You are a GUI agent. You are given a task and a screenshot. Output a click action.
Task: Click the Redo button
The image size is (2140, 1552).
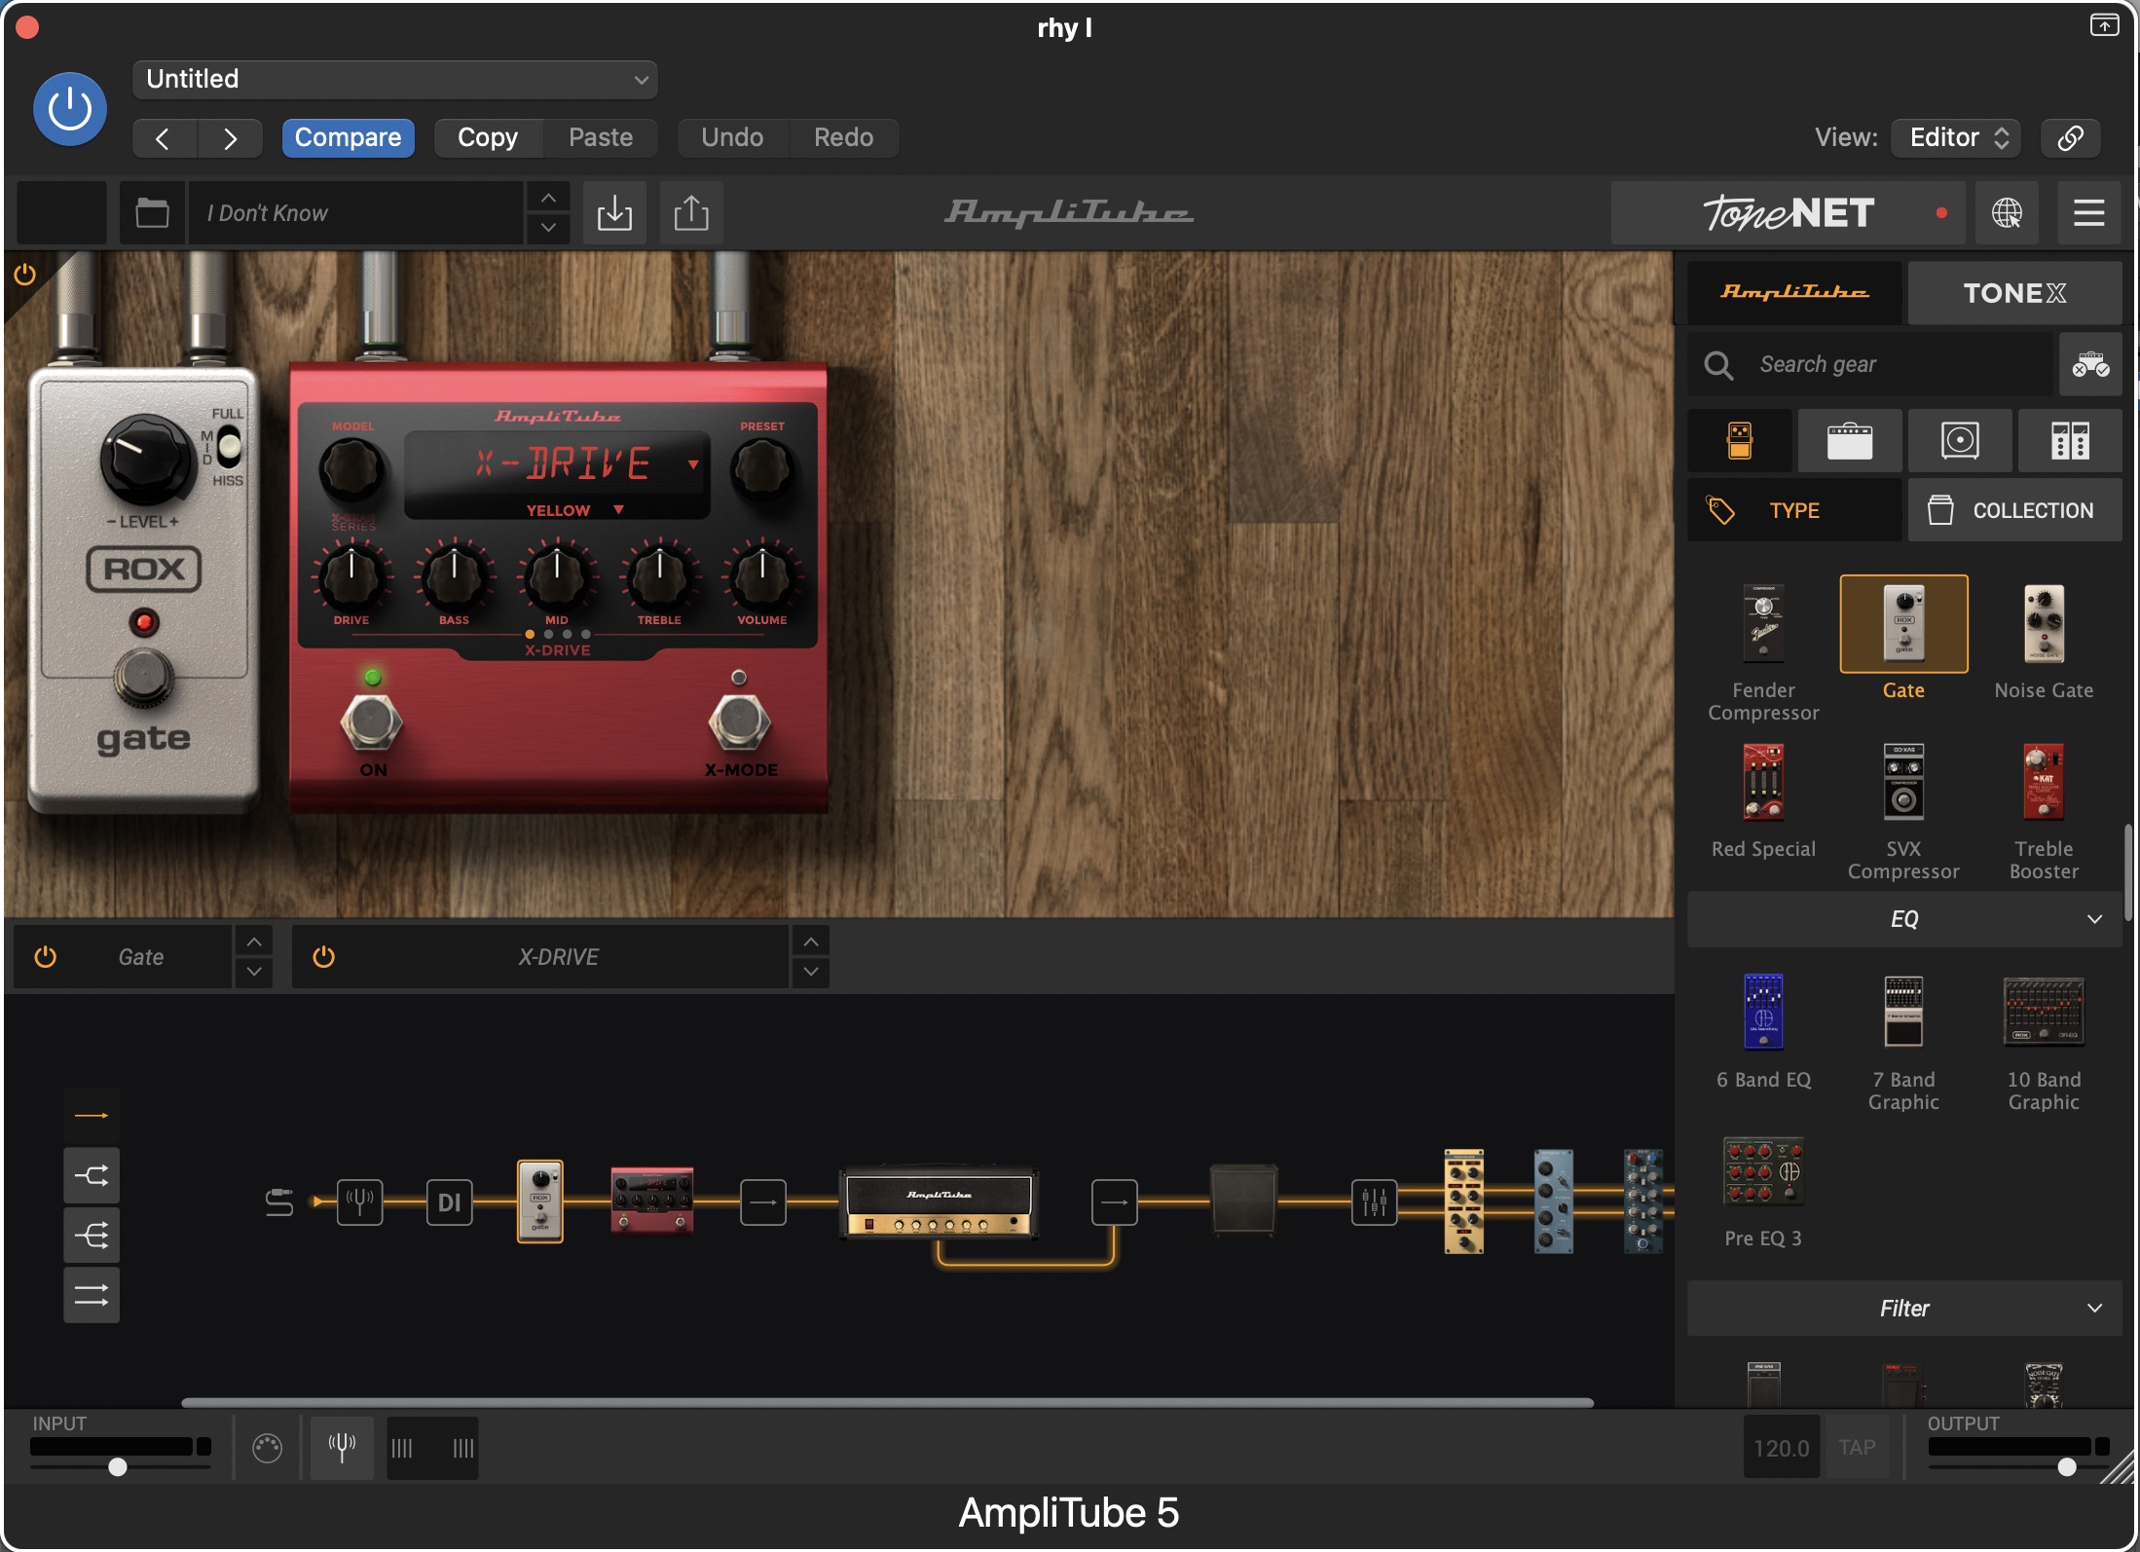point(843,137)
